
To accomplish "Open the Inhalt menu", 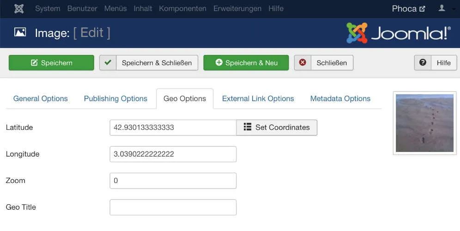I will 143,8.
